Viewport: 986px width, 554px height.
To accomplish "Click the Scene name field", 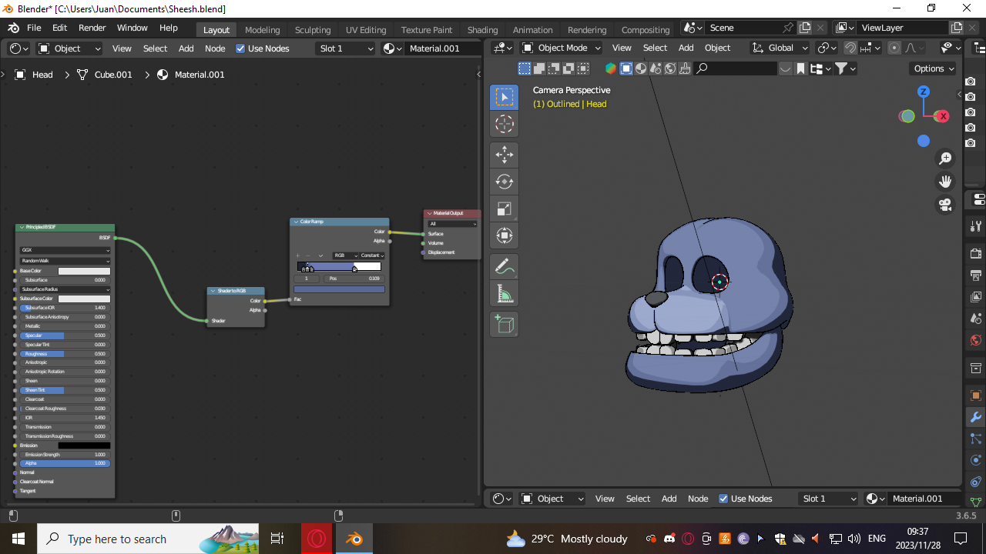I will (x=743, y=28).
